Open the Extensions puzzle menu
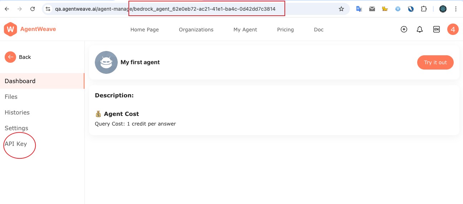The image size is (463, 204). click(424, 9)
